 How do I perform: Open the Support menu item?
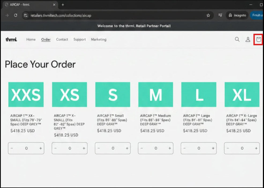tap(80, 39)
